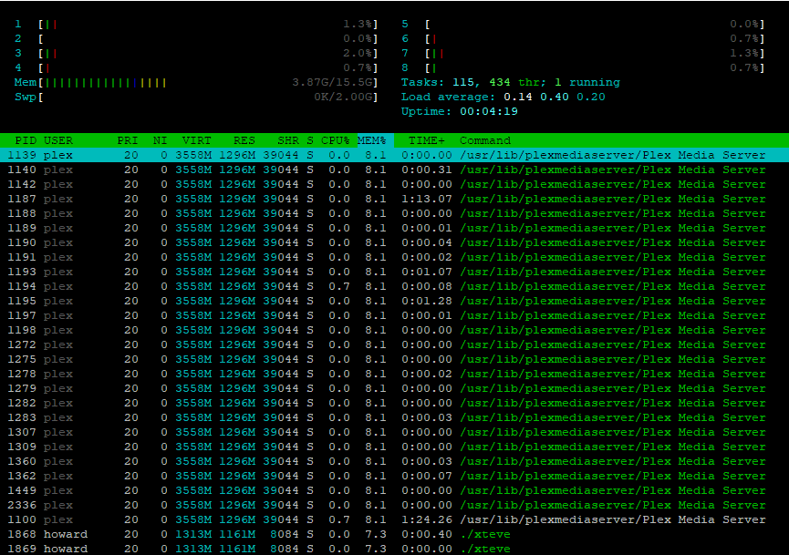789x555 pixels.
Task: Click the TIME+ value 1:13.07
Action: click(427, 199)
